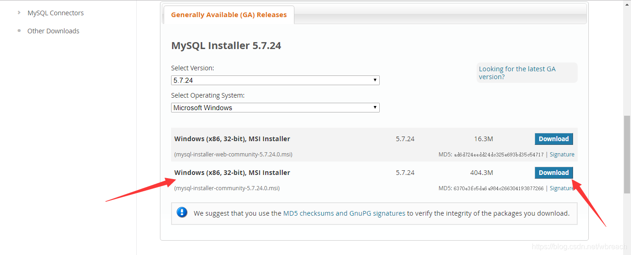The width and height of the screenshot is (631, 255).
Task: Click MD5 hash 6370e3fc5da6a984c266304193877266
Action: click(498, 188)
